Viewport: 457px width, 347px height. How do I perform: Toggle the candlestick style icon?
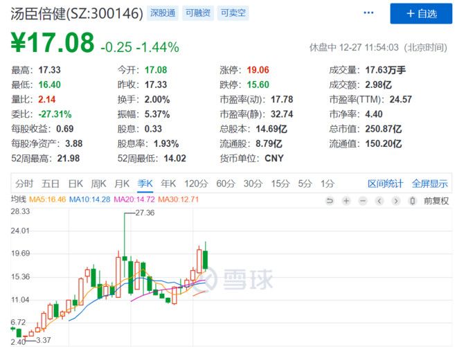point(413,201)
